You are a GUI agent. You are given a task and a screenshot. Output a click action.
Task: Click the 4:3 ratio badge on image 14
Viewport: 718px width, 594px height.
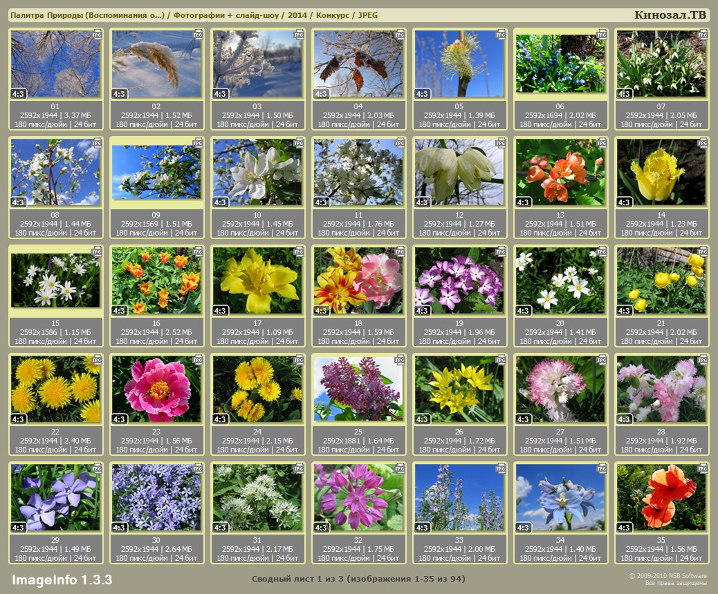click(x=624, y=202)
